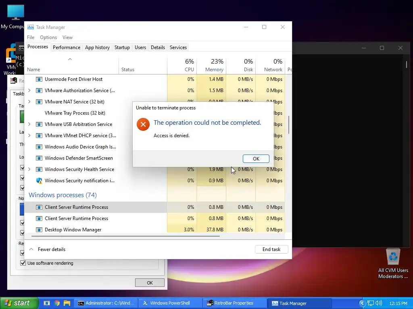Open the Options menu in Task Manager
The image size is (413, 309).
pos(48,37)
